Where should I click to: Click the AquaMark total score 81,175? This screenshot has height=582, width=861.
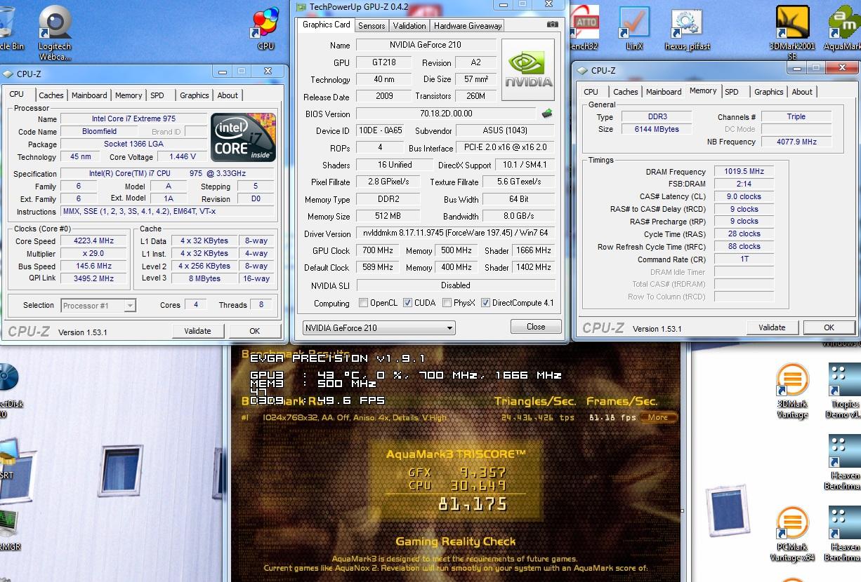pos(472,503)
